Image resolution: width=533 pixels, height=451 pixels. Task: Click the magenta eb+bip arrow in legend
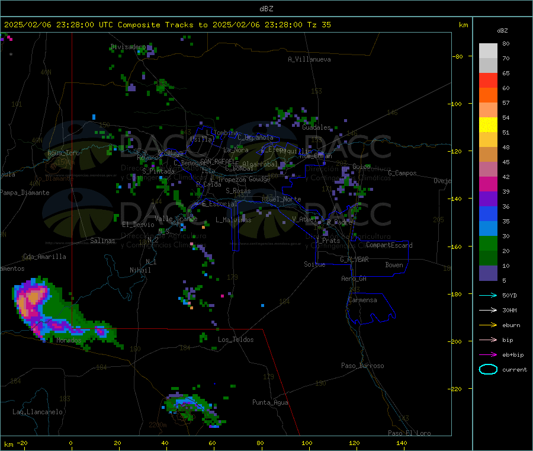(488, 355)
